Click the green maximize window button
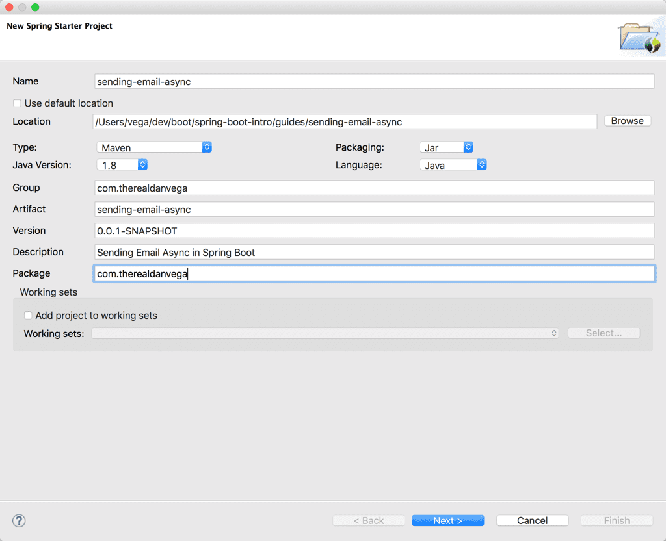The image size is (666, 541). [35, 7]
